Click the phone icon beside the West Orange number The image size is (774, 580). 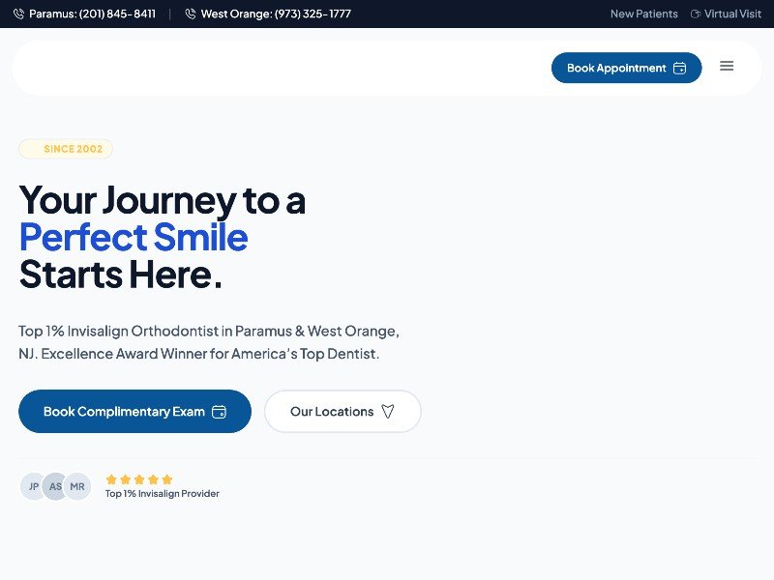click(x=193, y=14)
